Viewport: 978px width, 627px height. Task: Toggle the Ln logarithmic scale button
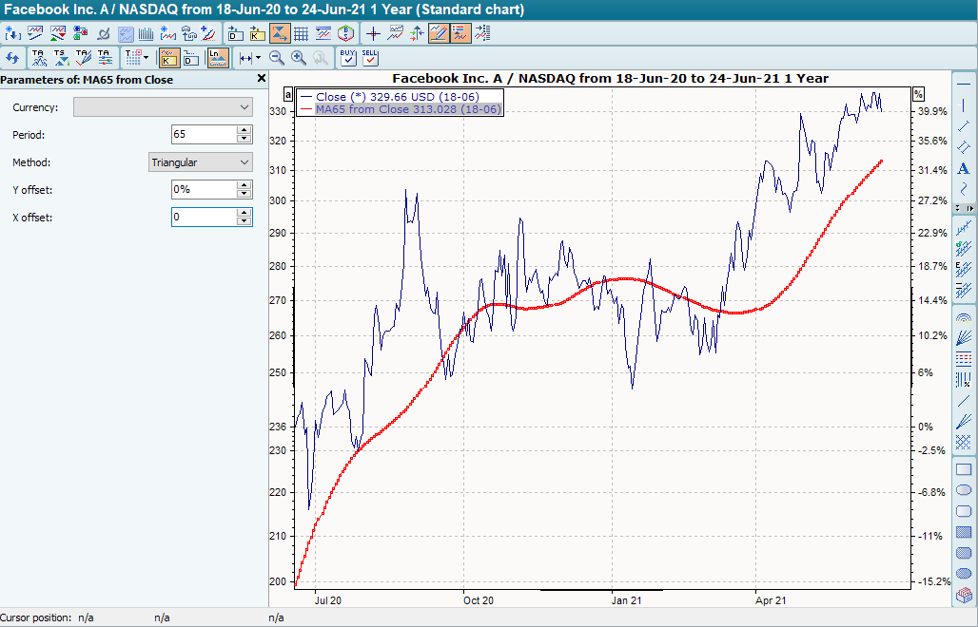click(218, 58)
